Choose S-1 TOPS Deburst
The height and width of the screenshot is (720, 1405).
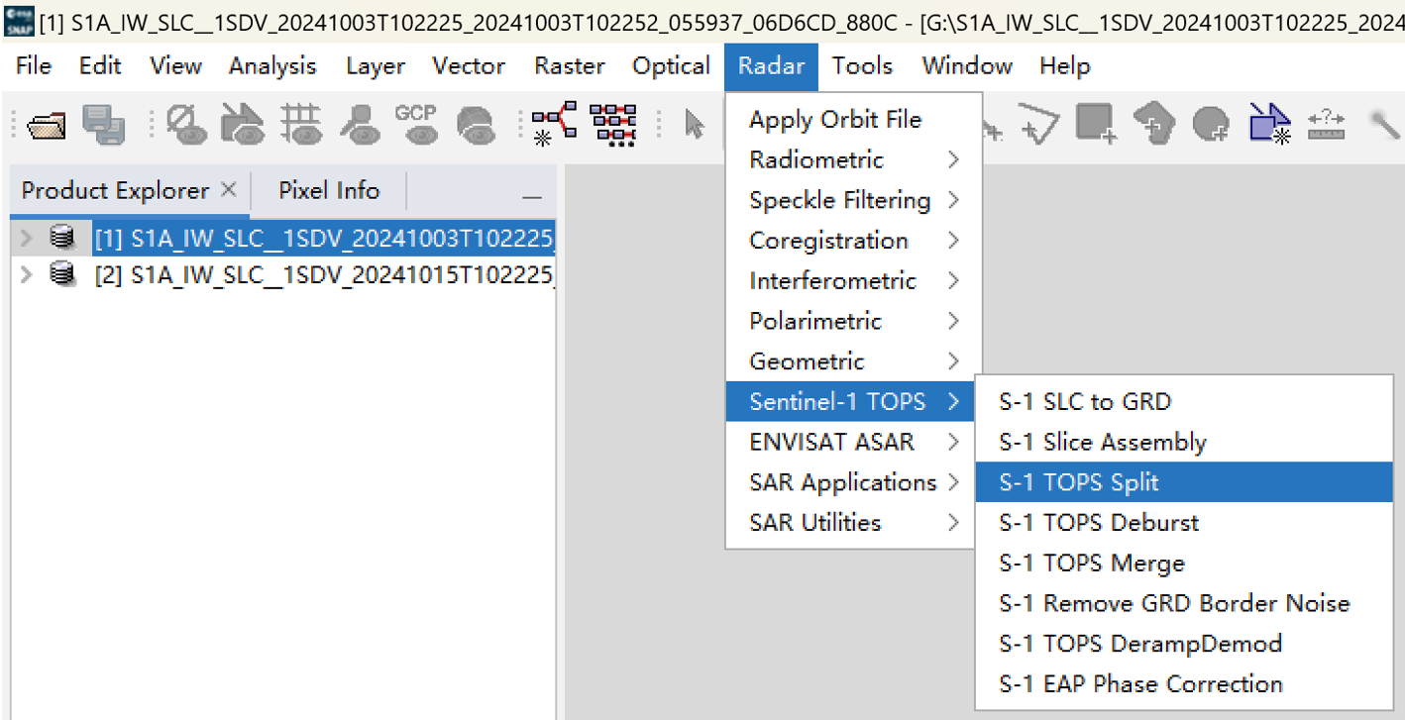(x=1184, y=523)
